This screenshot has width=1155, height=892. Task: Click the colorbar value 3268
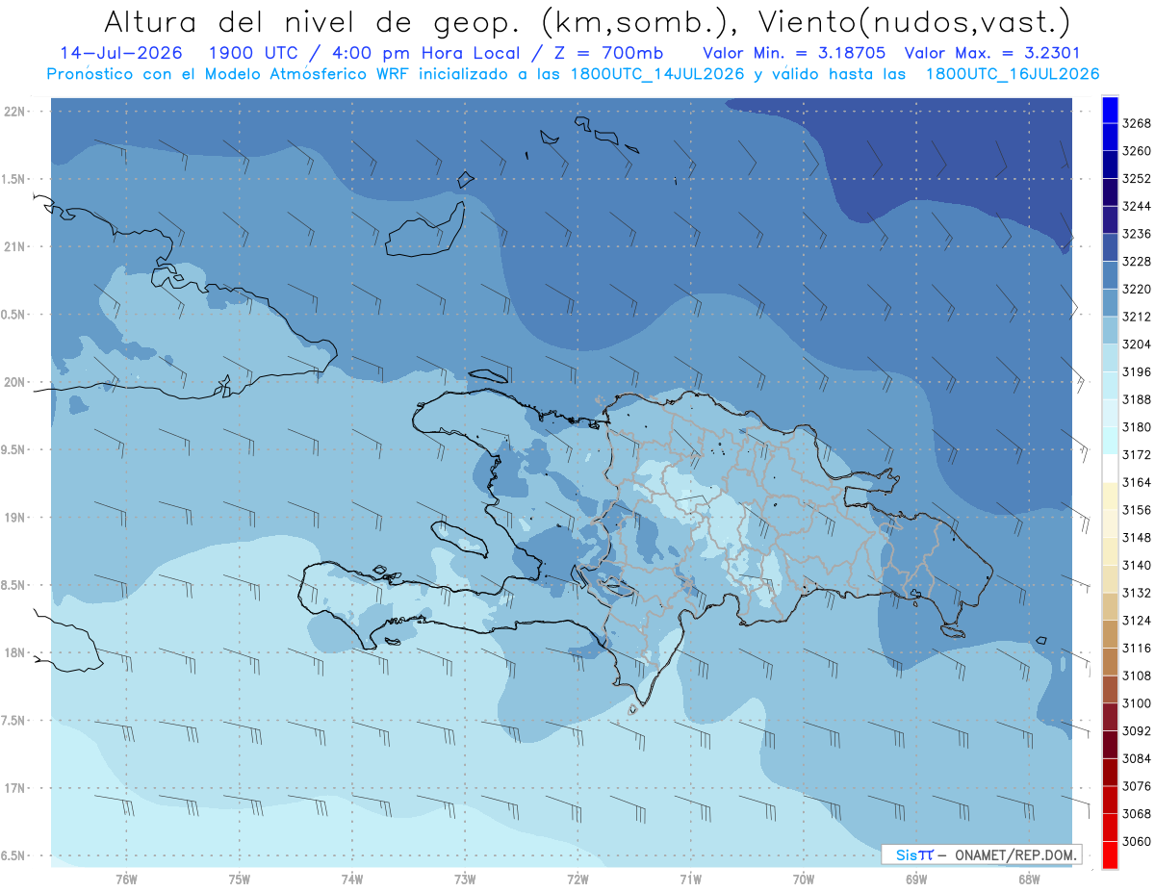1137,123
